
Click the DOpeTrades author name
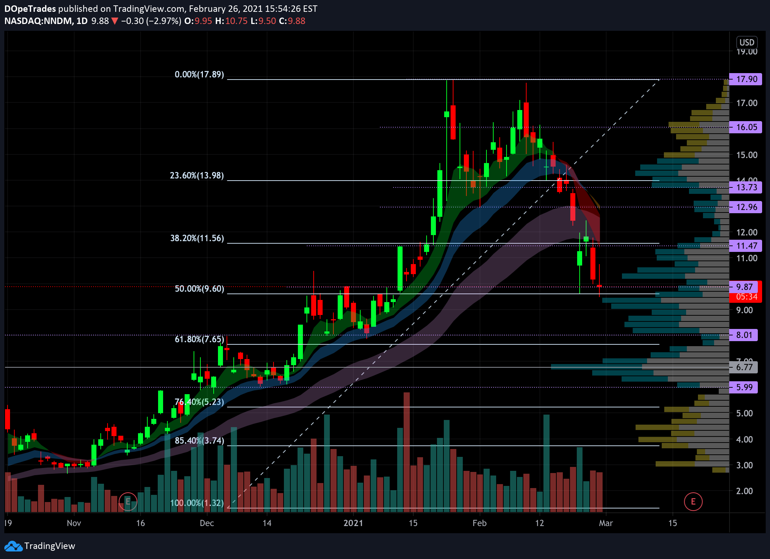point(30,9)
